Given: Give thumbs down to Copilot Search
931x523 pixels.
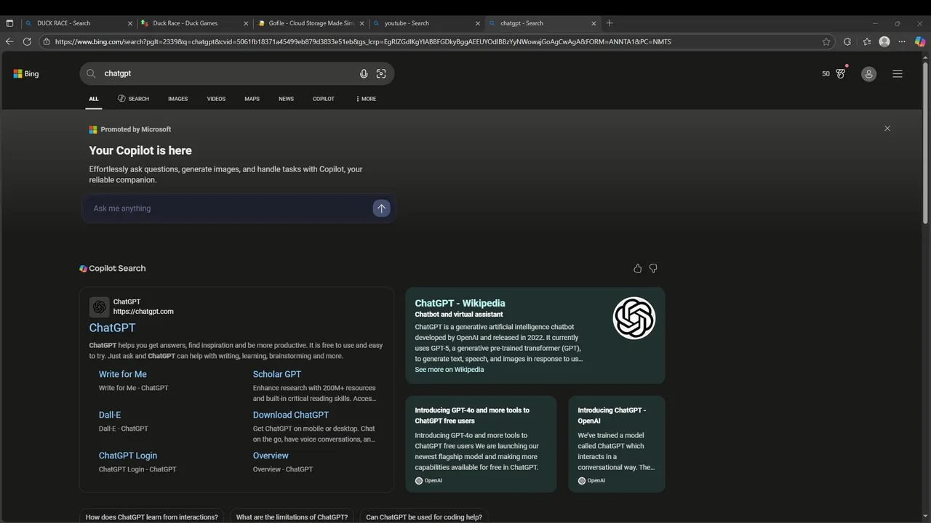Looking at the screenshot, I should [653, 269].
